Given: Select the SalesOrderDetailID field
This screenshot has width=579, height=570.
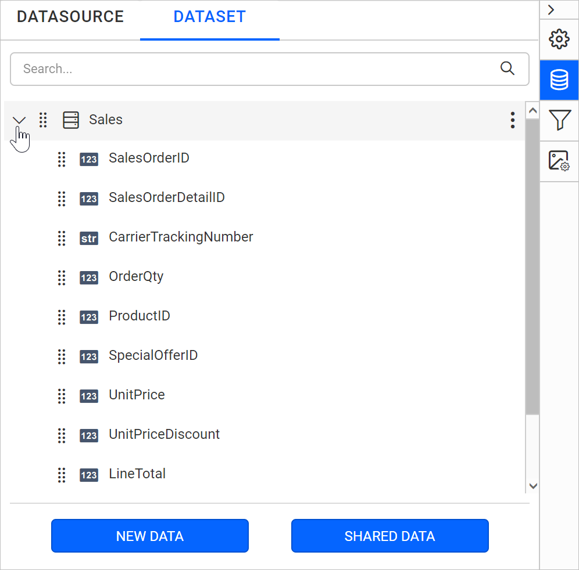Looking at the screenshot, I should [x=166, y=197].
